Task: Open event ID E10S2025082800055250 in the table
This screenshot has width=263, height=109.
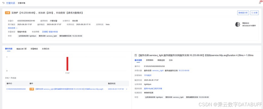Action: pos(16,89)
